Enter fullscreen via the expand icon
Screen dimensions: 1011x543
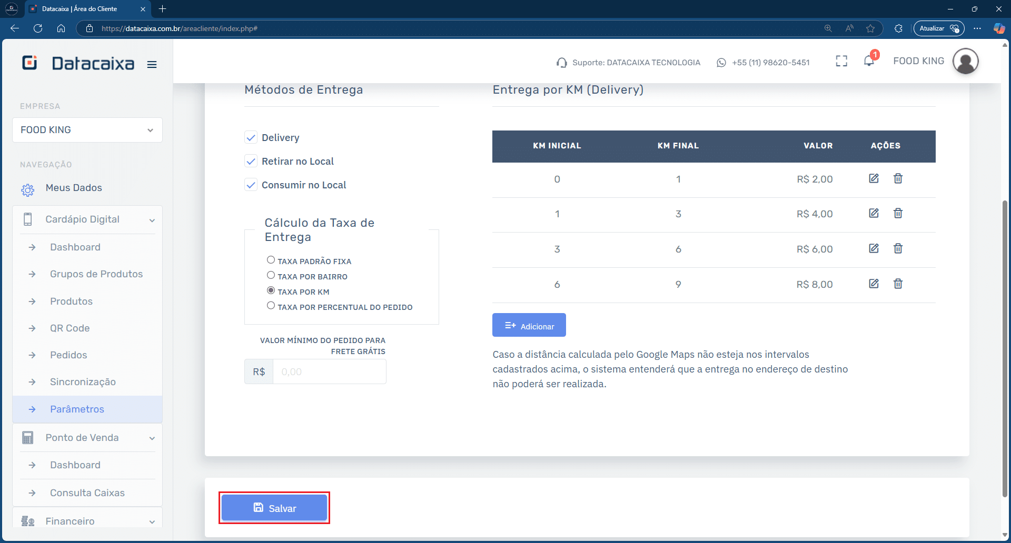tap(841, 61)
